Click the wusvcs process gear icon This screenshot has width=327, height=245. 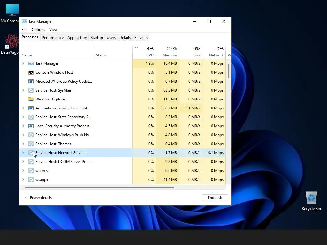31,171
